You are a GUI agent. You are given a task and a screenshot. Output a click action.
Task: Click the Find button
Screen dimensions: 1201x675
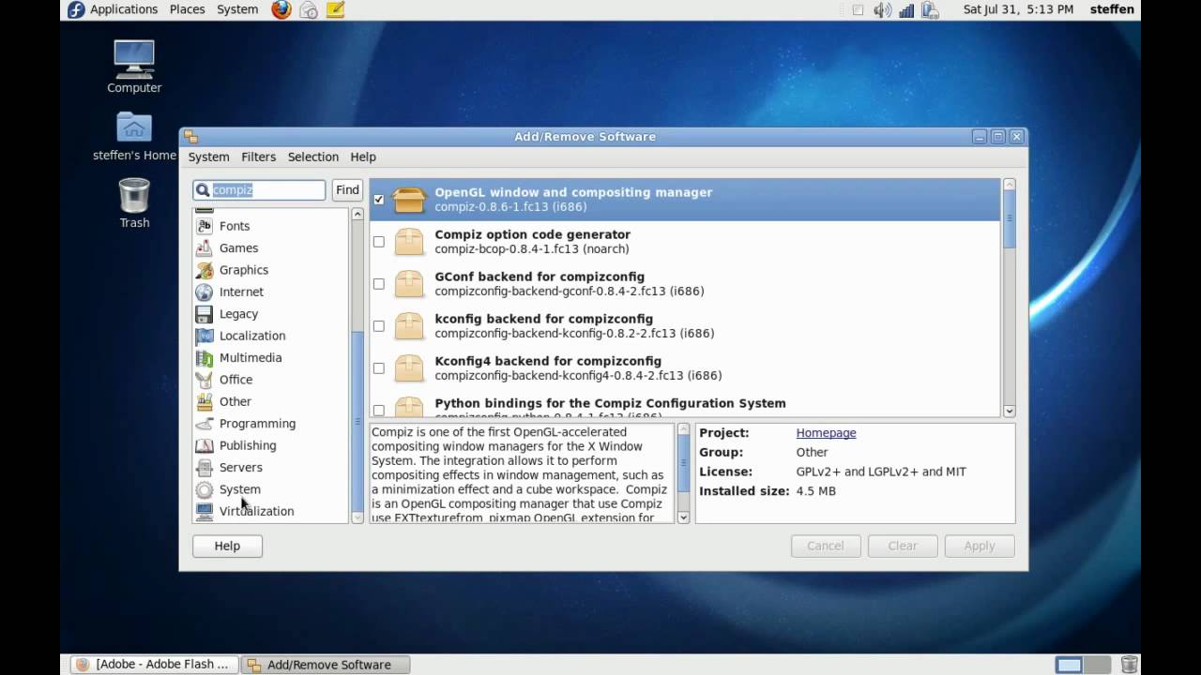pyautogui.click(x=347, y=189)
